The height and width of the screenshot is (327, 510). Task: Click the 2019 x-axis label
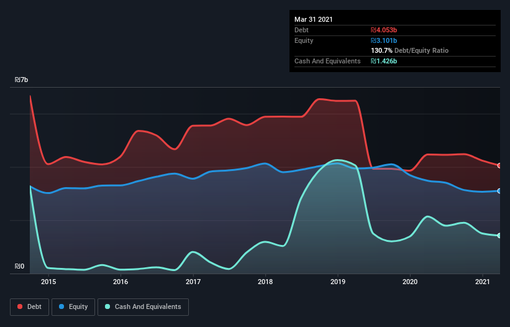(338, 282)
